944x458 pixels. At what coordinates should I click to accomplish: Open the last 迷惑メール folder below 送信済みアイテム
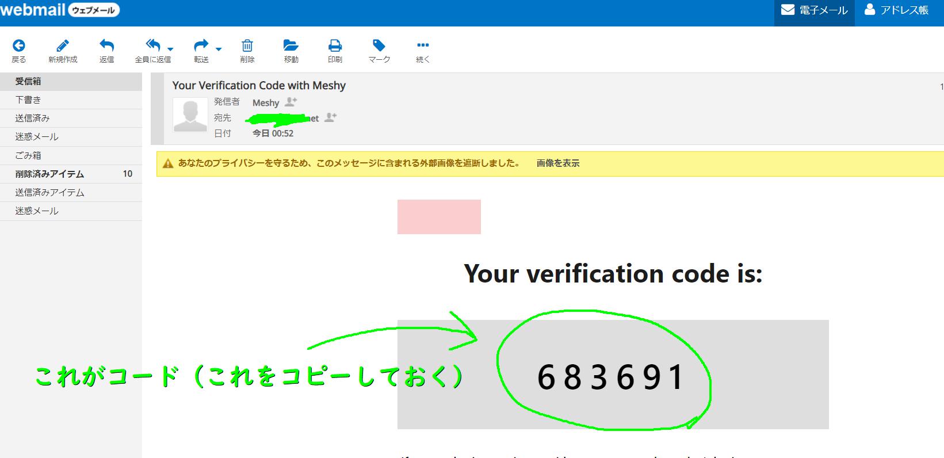tap(71, 211)
